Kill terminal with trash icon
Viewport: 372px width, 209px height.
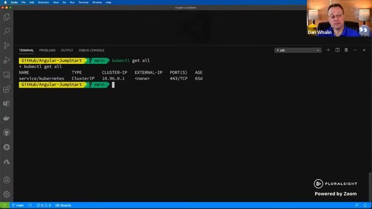(346, 50)
